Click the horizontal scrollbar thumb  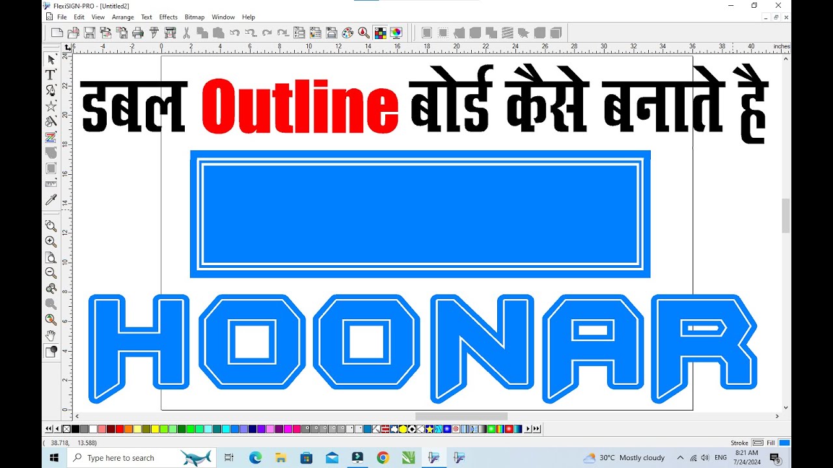point(461,416)
